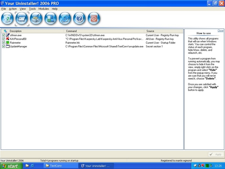Screen dimensions: 225x169
Task: Open the Action menu
Action: [13, 9]
